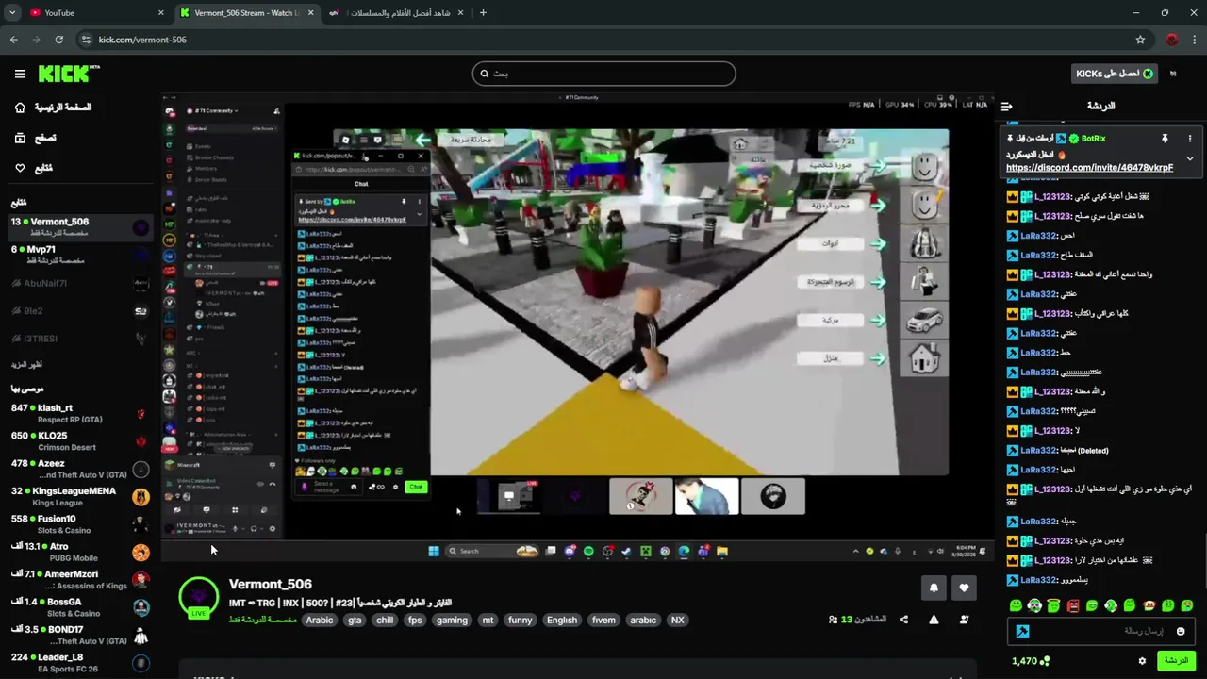The width and height of the screenshot is (1207, 679).
Task: Open the discord.com invite link
Action: (x=1089, y=168)
